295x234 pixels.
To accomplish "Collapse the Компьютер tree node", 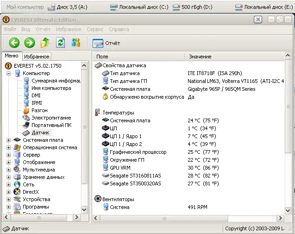I will (x=9, y=73).
